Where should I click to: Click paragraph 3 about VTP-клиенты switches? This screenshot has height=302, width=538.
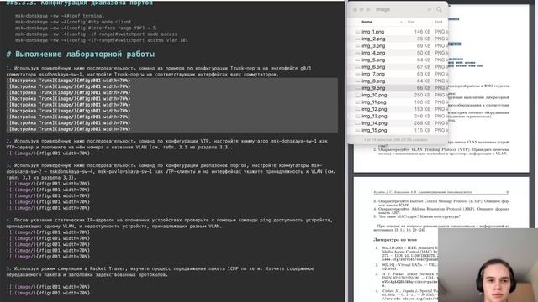pos(171,171)
